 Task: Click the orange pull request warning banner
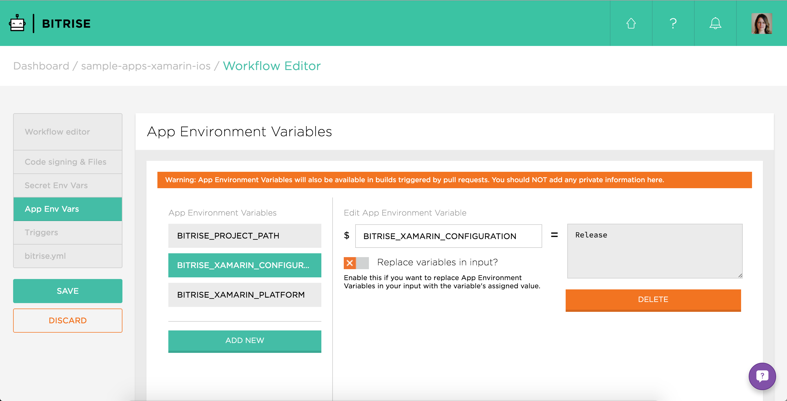coord(455,180)
